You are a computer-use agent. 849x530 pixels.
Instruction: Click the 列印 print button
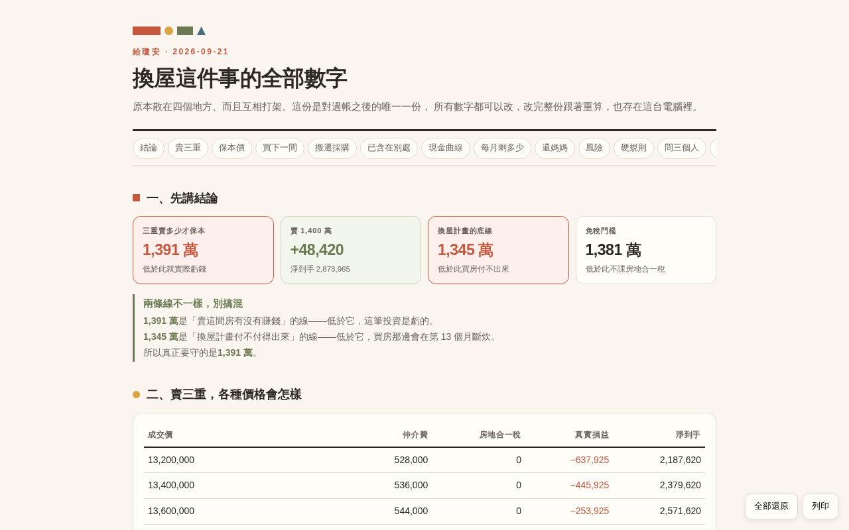820,506
